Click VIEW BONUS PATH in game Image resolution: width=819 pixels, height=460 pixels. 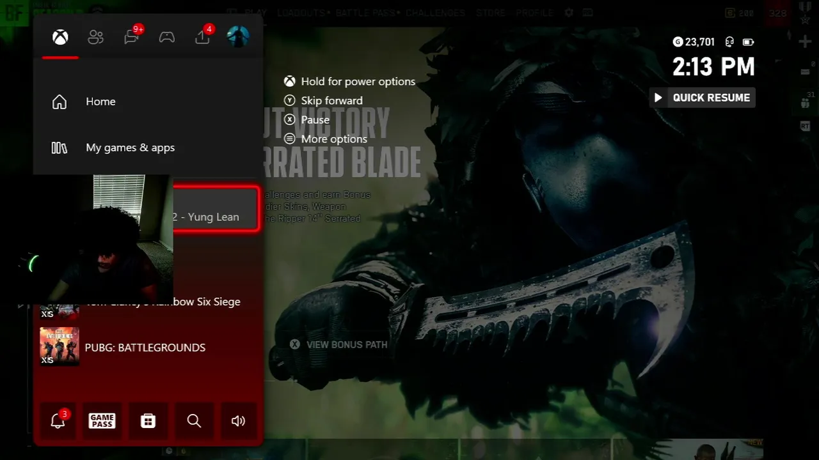coord(339,344)
